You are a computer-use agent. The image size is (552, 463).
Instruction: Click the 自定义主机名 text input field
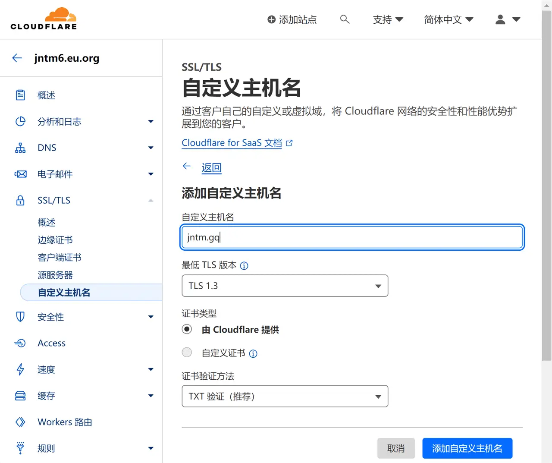click(x=352, y=237)
